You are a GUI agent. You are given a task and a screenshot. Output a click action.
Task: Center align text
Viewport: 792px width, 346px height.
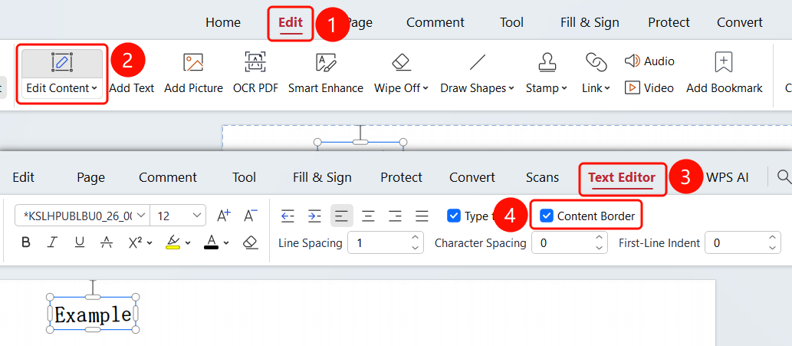coord(369,216)
